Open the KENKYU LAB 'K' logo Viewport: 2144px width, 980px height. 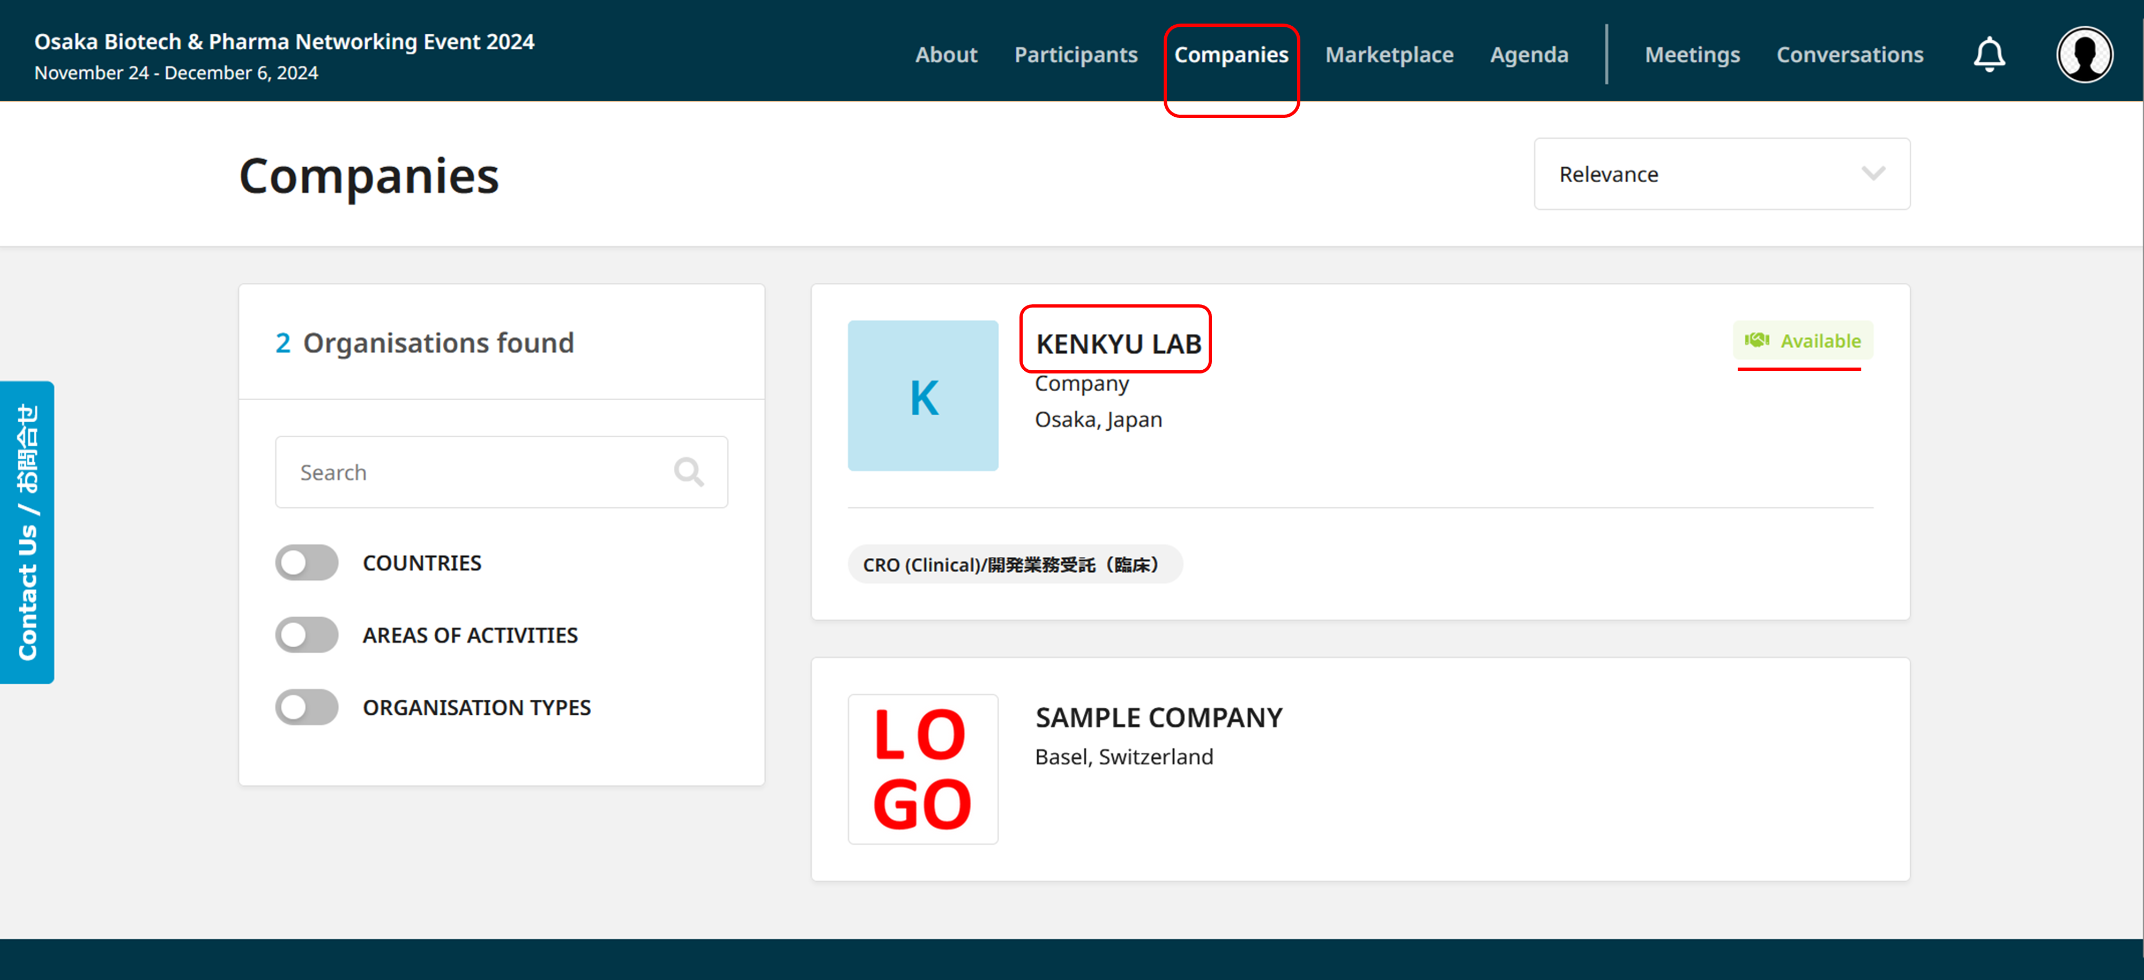[x=923, y=396]
